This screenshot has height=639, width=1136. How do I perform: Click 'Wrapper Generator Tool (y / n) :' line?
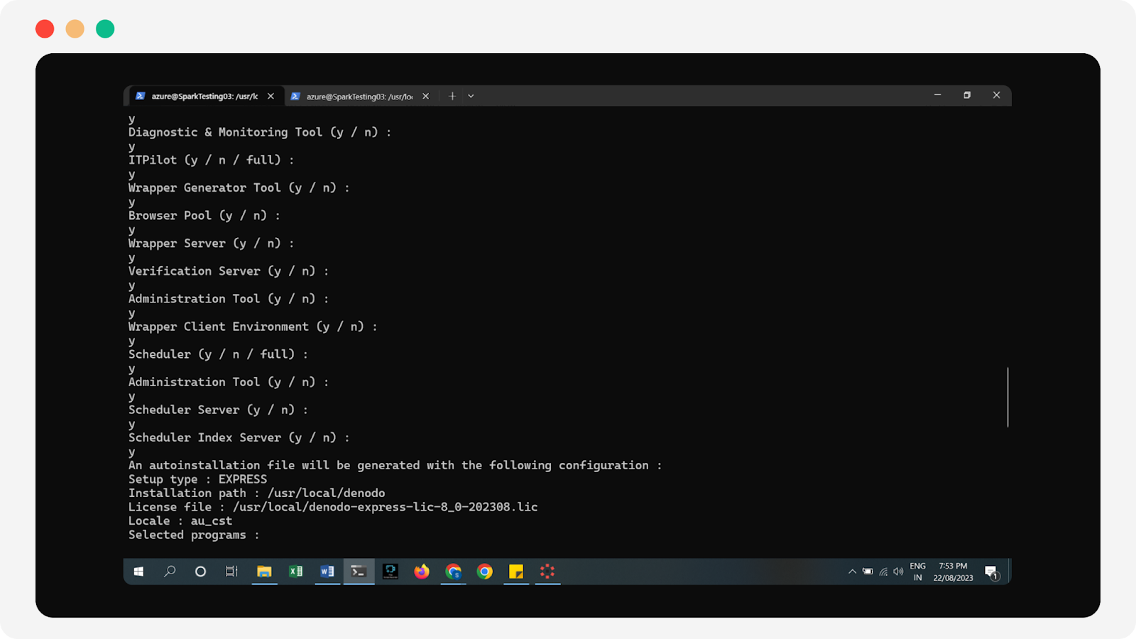point(239,187)
